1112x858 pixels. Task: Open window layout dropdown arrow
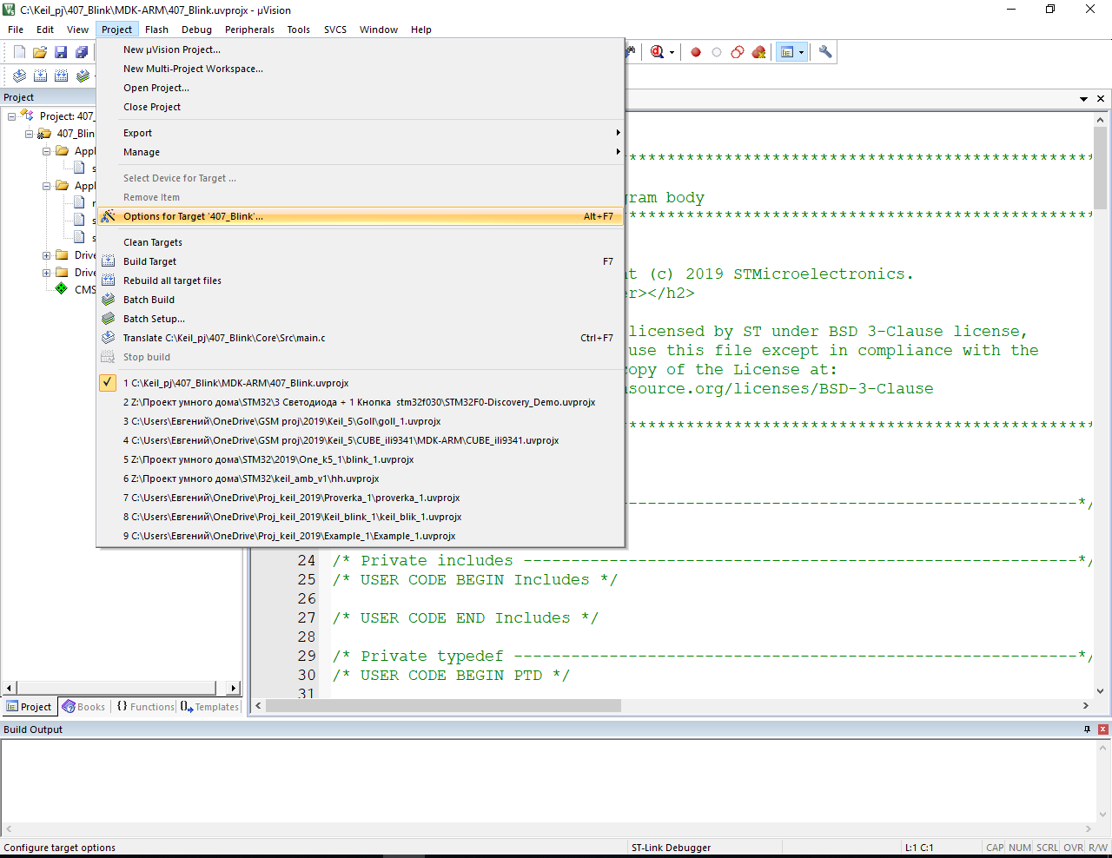click(x=801, y=53)
